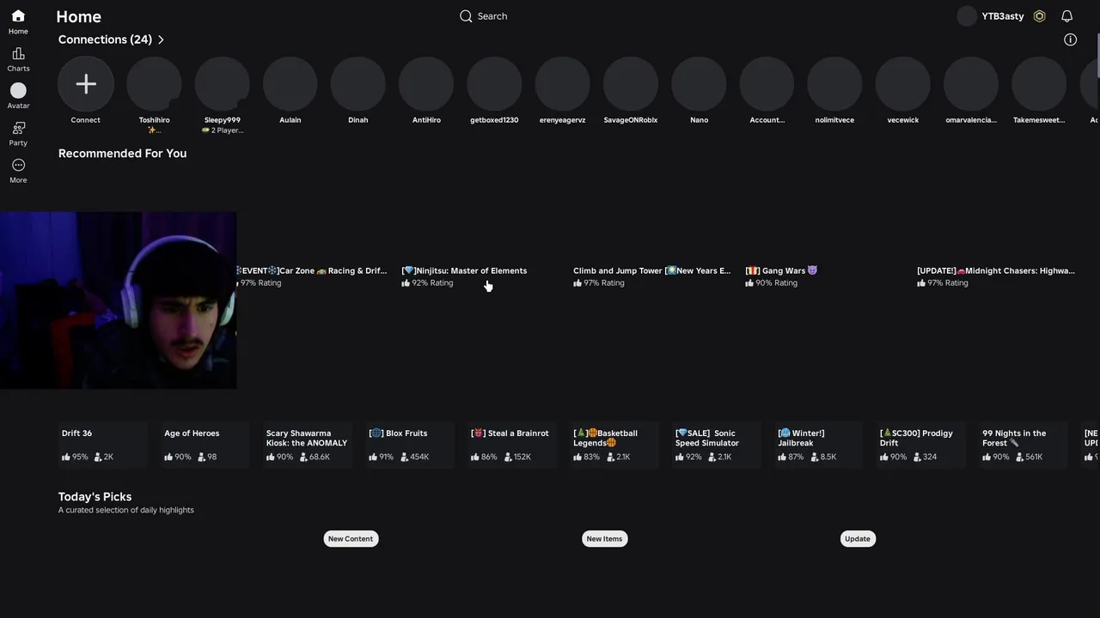Viewport: 1100px width, 618px height.
Task: Open getboxed1230's connection avatar
Action: point(494,84)
